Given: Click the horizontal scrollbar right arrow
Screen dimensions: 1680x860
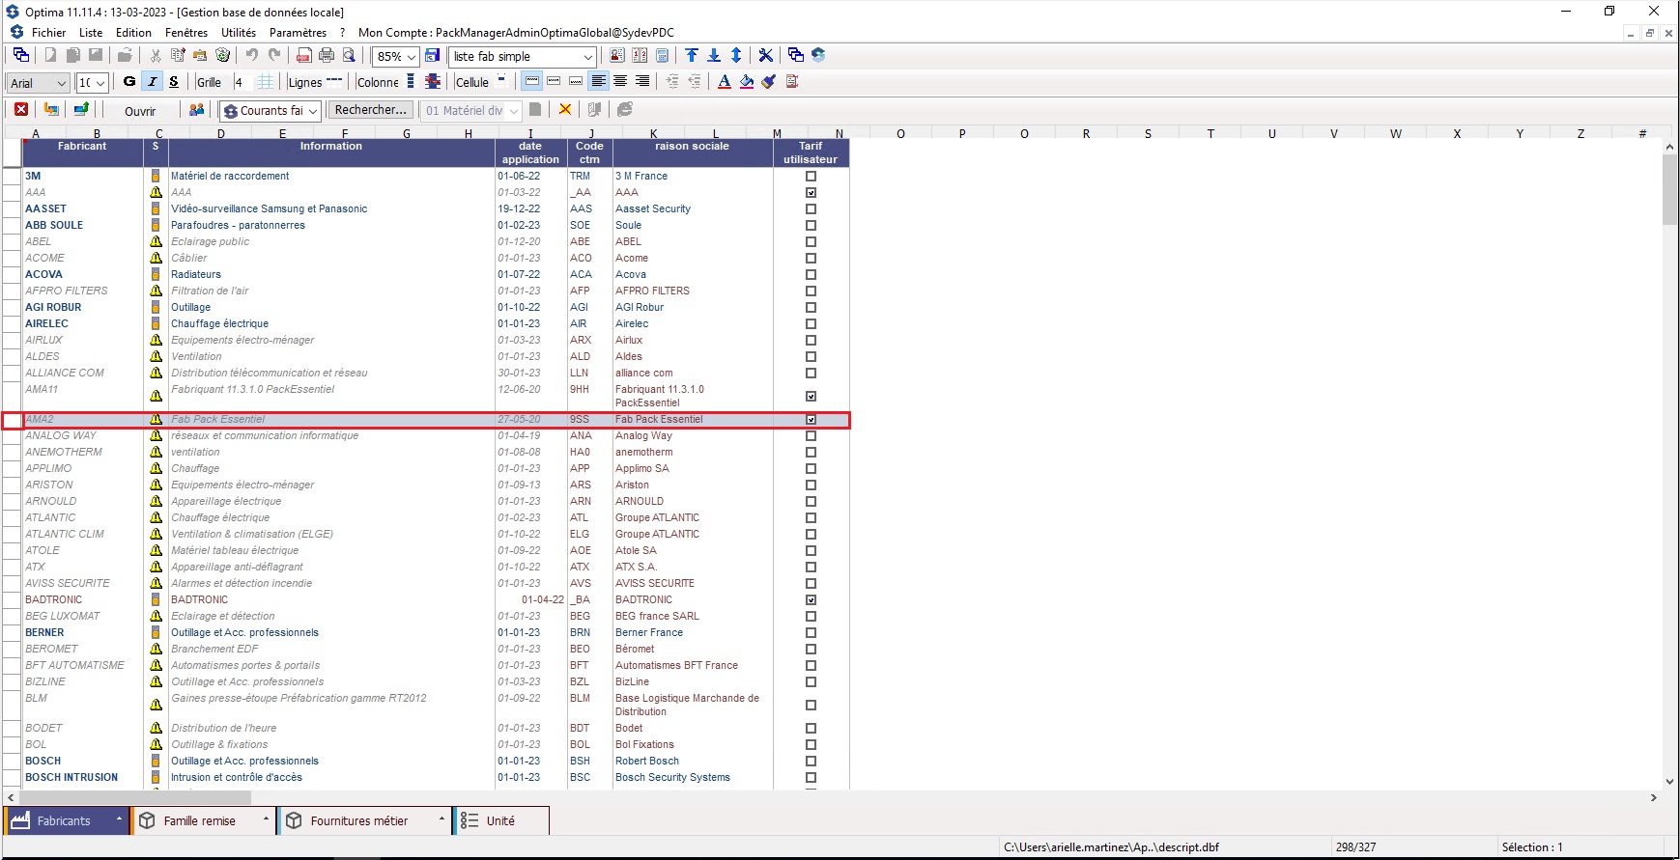Looking at the screenshot, I should coord(1654,798).
